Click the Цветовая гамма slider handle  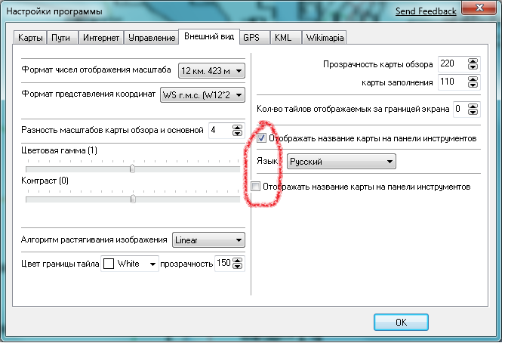point(132,168)
